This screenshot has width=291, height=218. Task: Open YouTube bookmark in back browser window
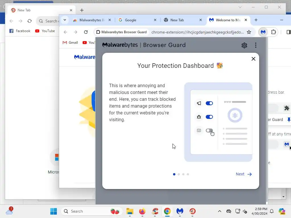45,31
